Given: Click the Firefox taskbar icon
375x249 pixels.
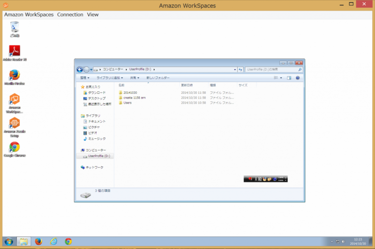Looking at the screenshot, I should [38, 241].
